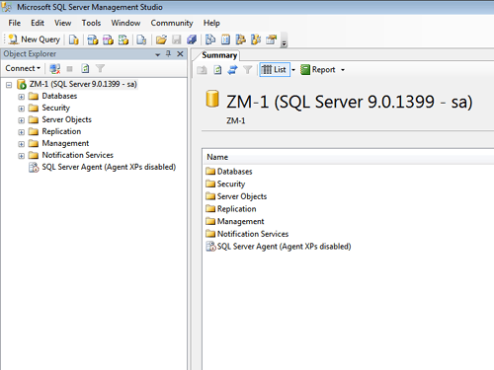
Task: Click the List view button
Action: tap(274, 70)
